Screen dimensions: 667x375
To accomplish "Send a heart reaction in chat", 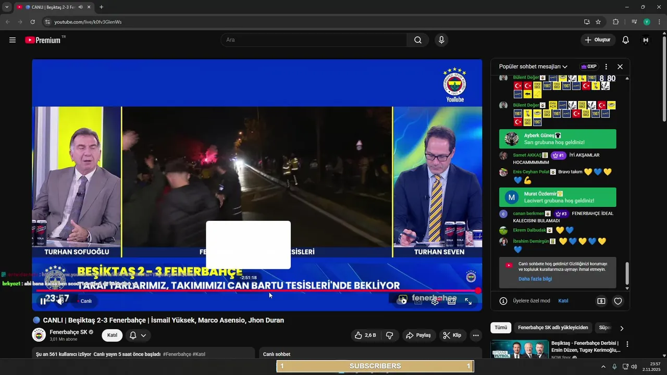I will point(618,301).
